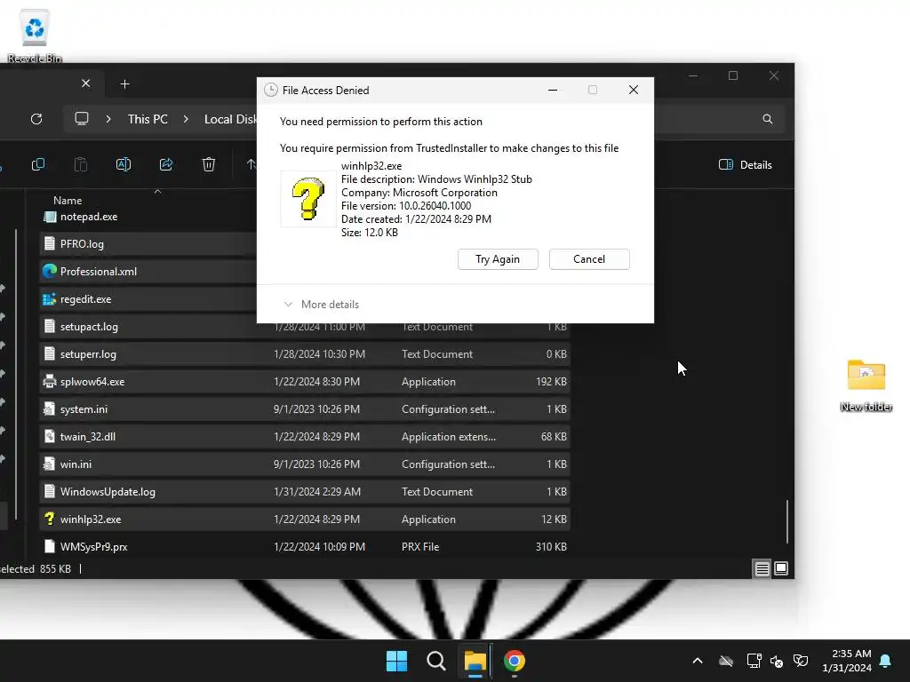The width and height of the screenshot is (910, 682).
Task: Click the Paste icon in the Explorer toolbar
Action: tap(81, 164)
